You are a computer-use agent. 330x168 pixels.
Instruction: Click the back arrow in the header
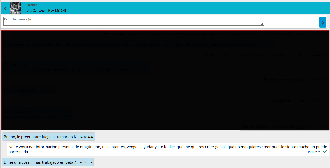pos(5,8)
